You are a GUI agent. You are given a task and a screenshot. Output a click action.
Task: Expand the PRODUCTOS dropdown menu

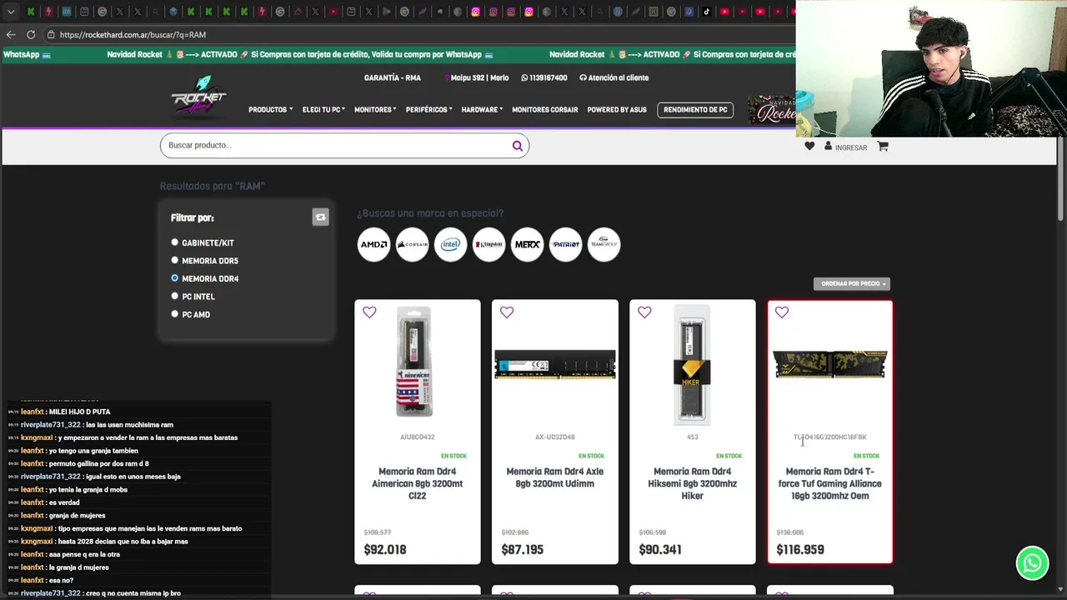[x=270, y=110]
